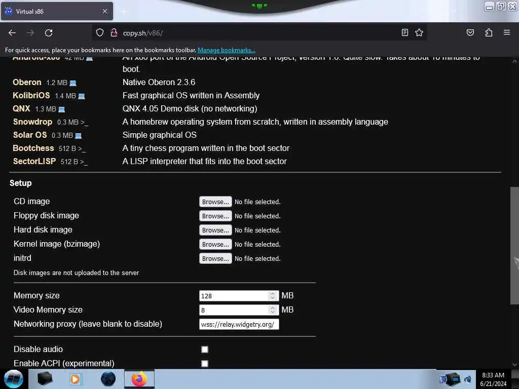Open a new tab with plus button

point(124,11)
